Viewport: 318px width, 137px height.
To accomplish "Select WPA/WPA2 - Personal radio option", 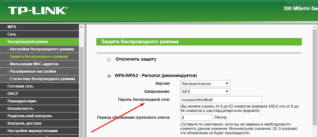I will click(x=109, y=76).
